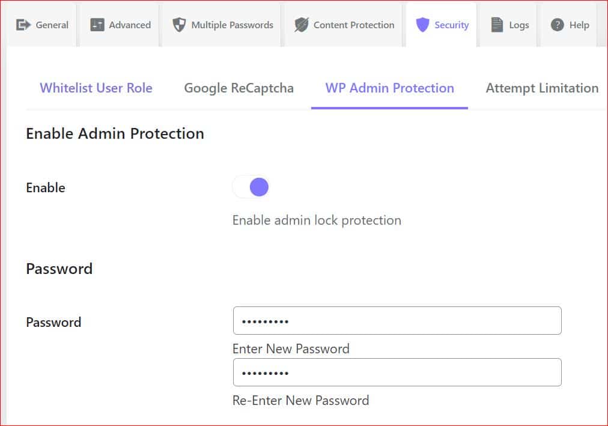This screenshot has height=426, width=608.
Task: Open the Content Protection tab
Action: [343, 24]
